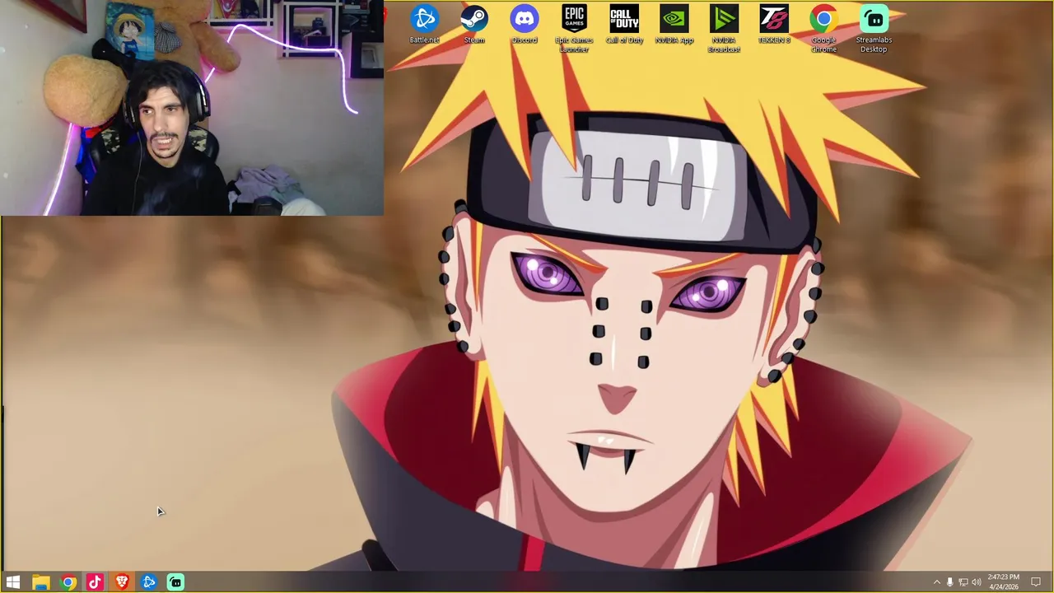Open the Action Center notifications
Image resolution: width=1054 pixels, height=593 pixels.
(1036, 582)
